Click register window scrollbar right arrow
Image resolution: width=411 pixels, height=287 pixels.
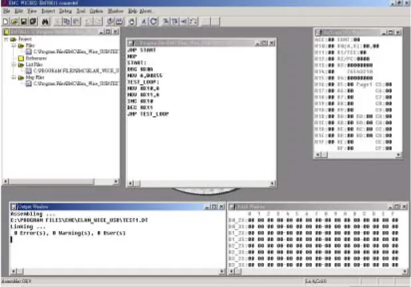coord(398,155)
